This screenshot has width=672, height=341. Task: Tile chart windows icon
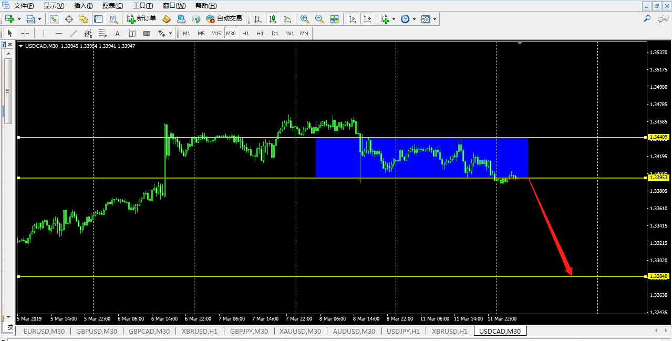334,19
